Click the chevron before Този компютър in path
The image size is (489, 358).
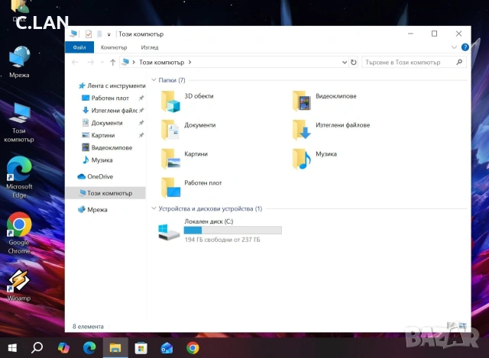pyautogui.click(x=134, y=63)
